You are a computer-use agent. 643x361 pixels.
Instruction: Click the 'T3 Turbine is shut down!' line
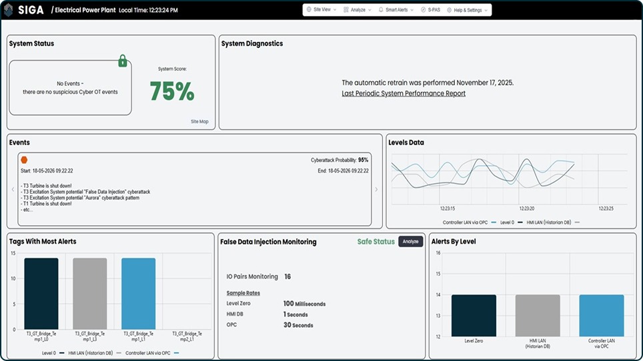click(47, 186)
